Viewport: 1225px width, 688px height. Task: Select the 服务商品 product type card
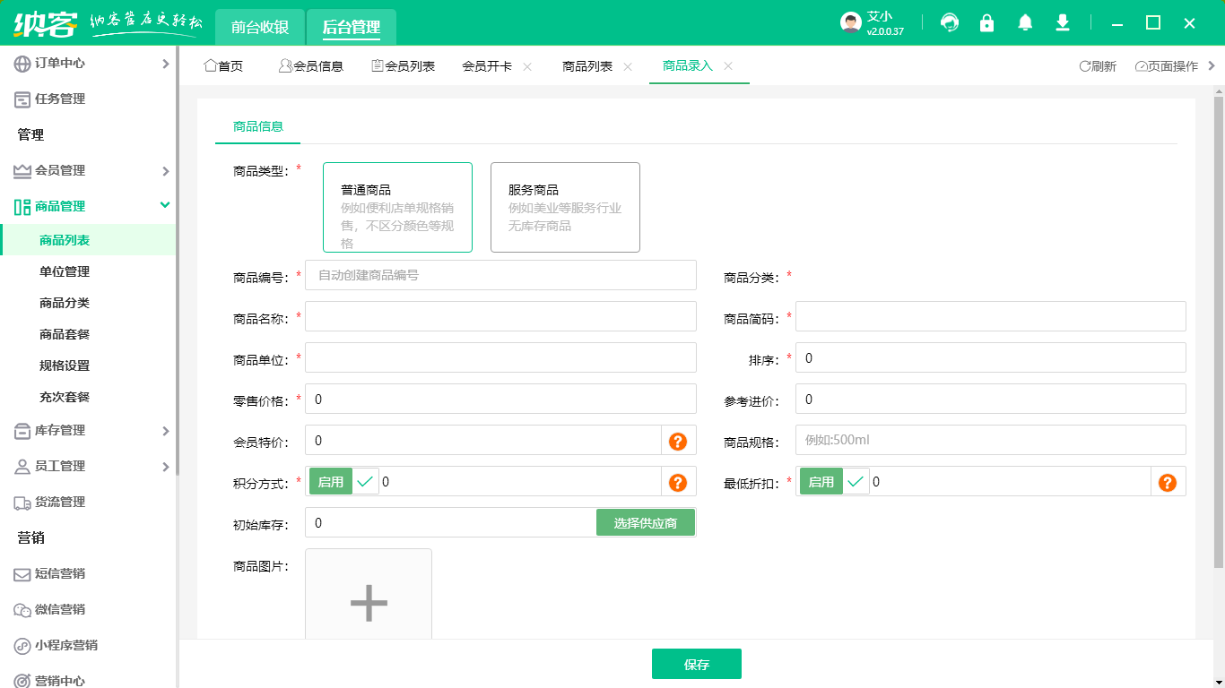tap(565, 207)
